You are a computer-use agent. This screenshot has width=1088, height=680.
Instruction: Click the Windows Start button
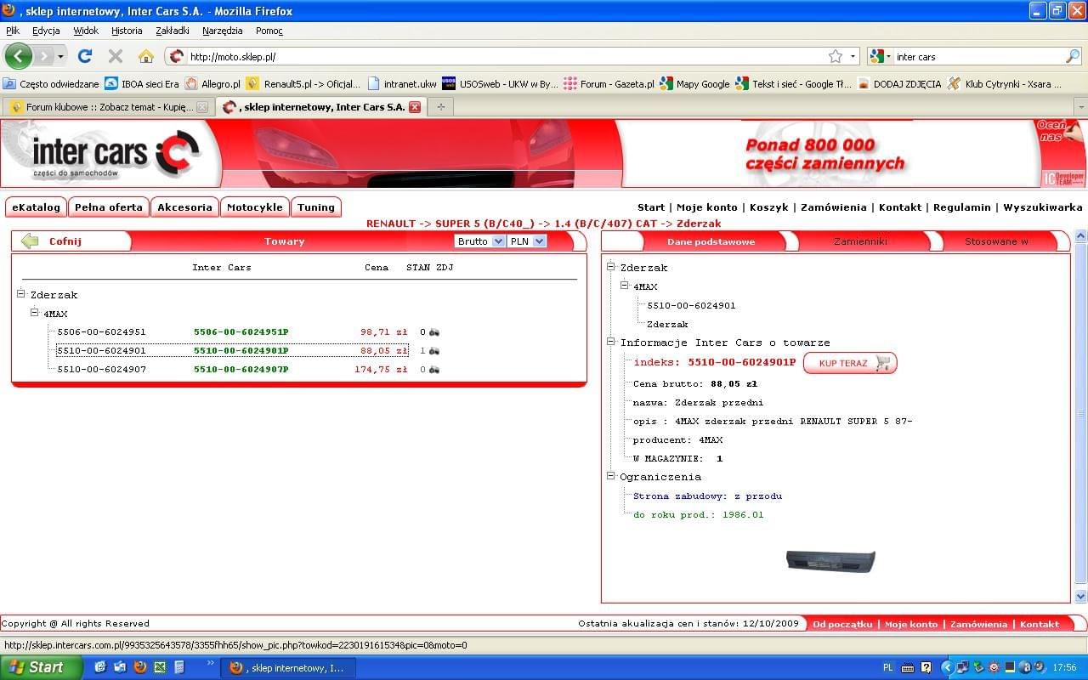(x=41, y=667)
